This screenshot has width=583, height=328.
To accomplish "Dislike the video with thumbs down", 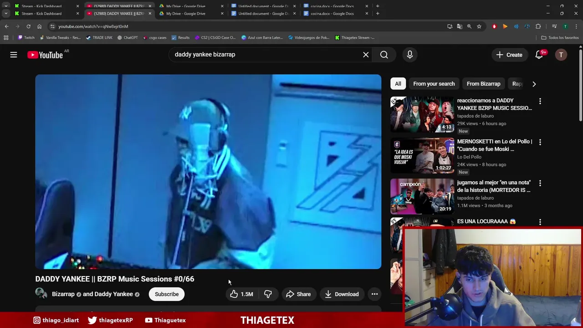I will [x=268, y=294].
